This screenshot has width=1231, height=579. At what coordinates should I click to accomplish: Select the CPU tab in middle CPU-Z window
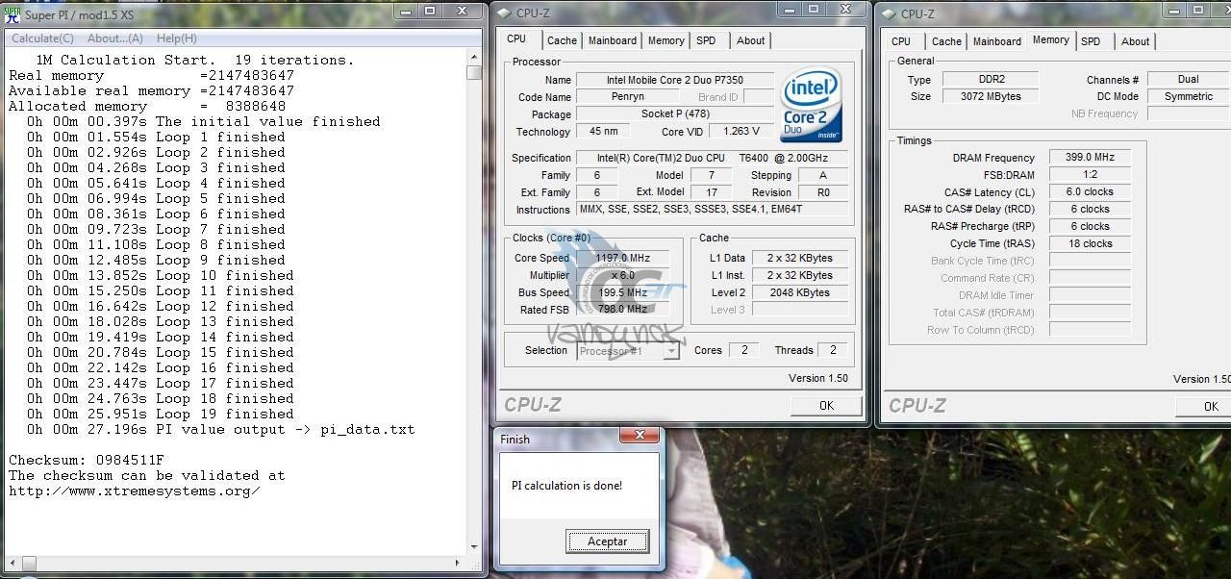516,39
